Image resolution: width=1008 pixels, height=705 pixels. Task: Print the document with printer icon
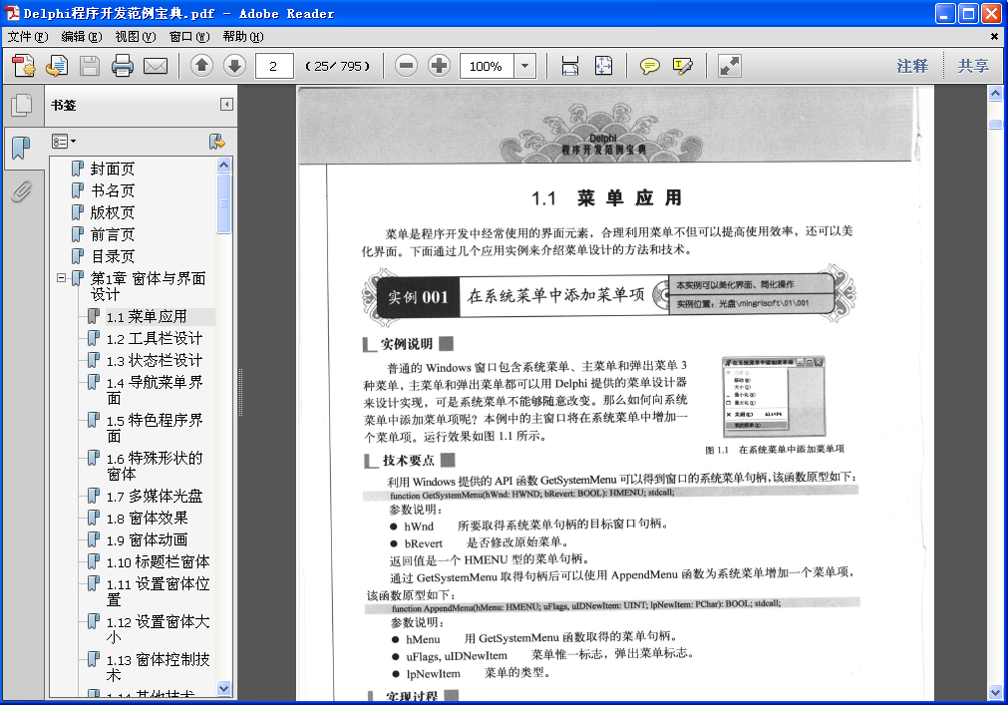tap(123, 66)
